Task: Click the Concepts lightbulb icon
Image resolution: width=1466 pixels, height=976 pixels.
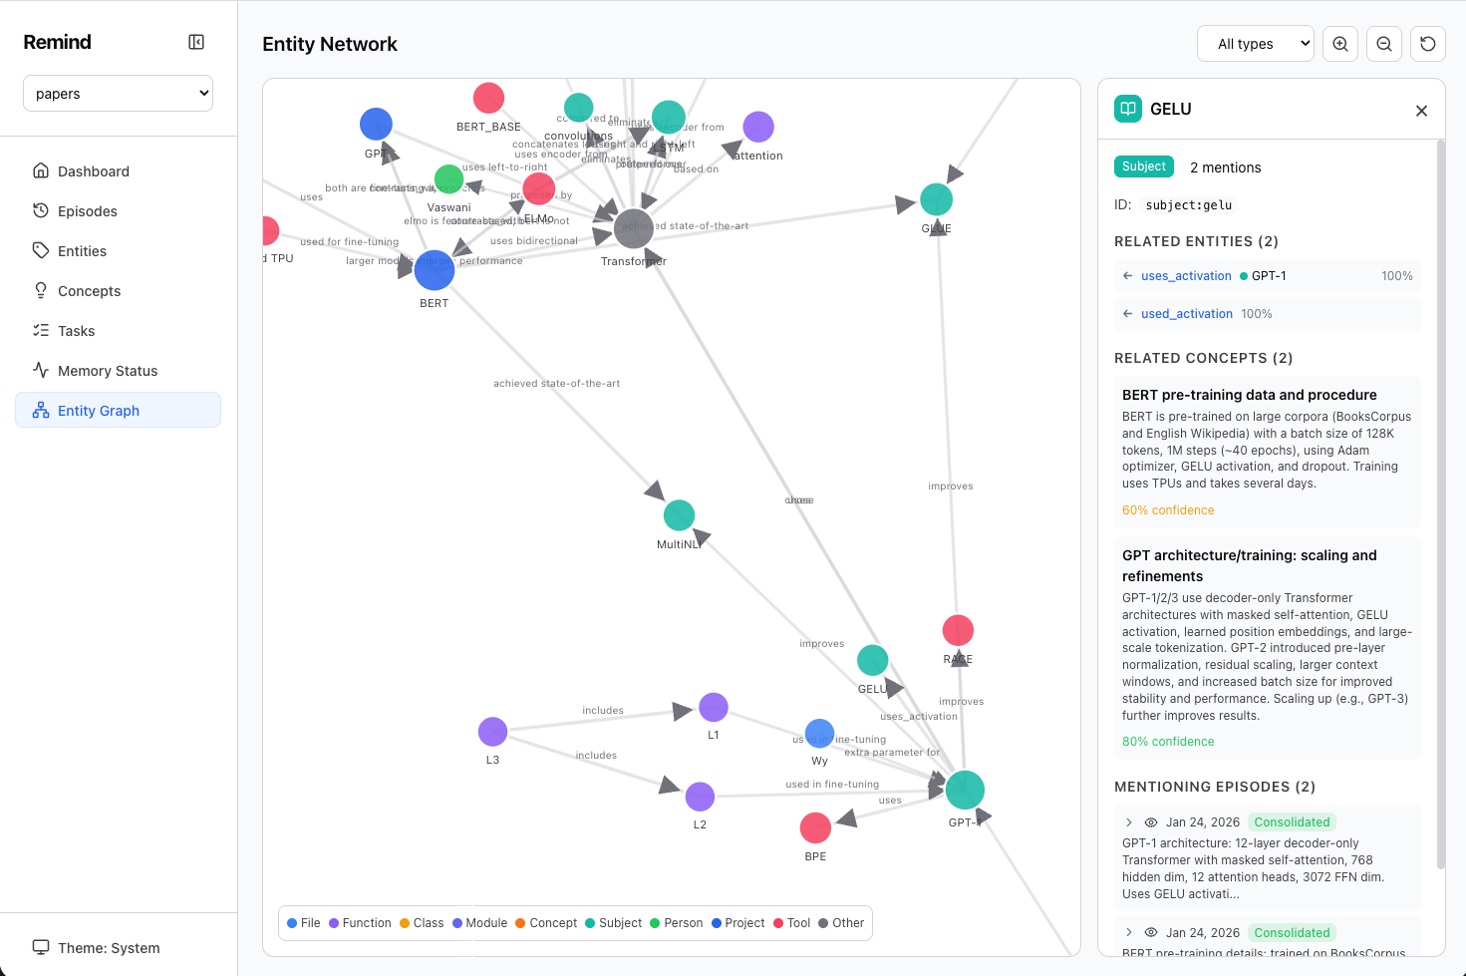Action: [x=40, y=290]
